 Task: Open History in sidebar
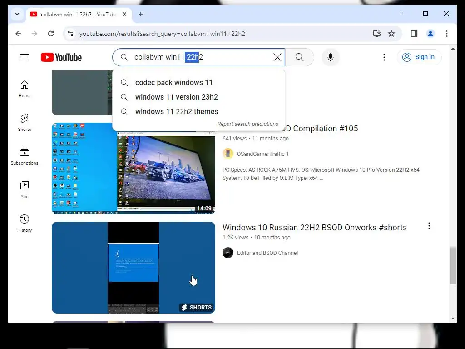click(x=25, y=223)
